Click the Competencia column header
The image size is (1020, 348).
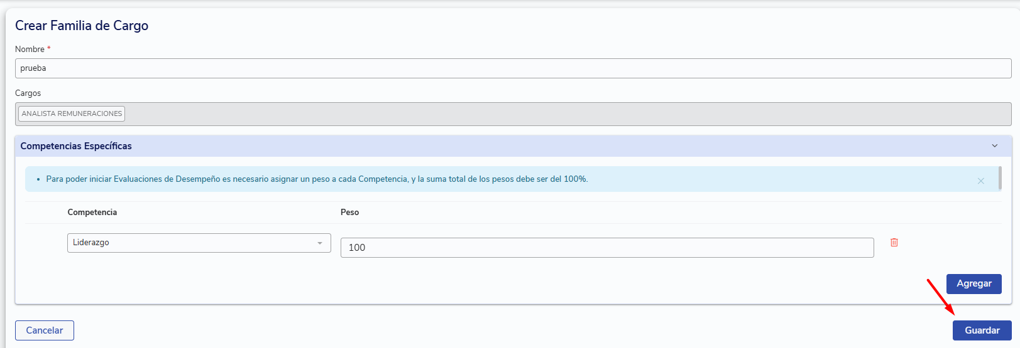92,213
